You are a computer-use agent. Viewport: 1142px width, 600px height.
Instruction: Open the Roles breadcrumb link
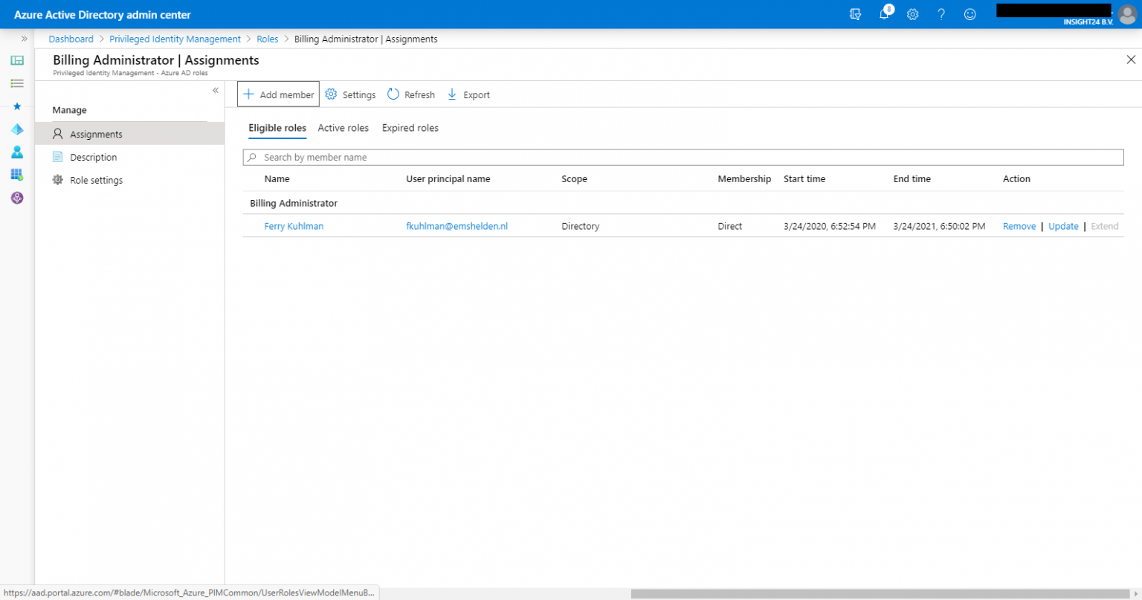click(x=267, y=39)
